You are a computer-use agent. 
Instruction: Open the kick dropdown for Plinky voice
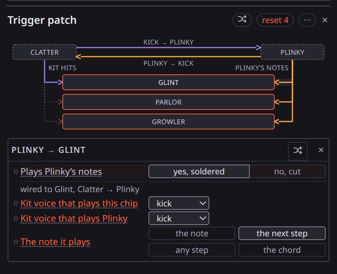point(179,219)
